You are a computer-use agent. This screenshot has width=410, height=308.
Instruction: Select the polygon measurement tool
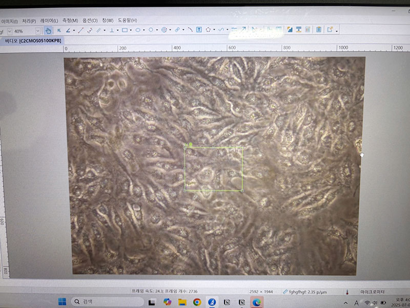pyautogui.click(x=209, y=30)
